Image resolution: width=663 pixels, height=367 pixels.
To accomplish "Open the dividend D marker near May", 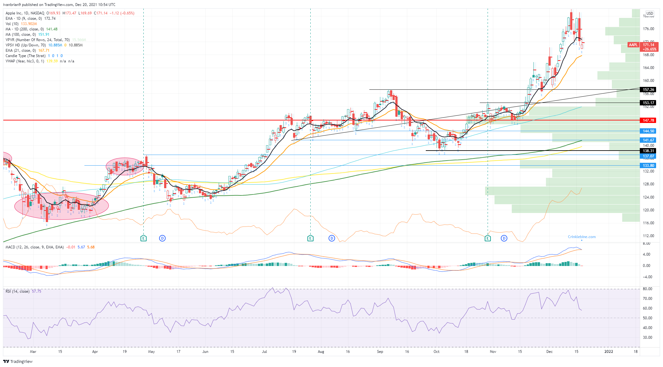I will pos(162,238).
